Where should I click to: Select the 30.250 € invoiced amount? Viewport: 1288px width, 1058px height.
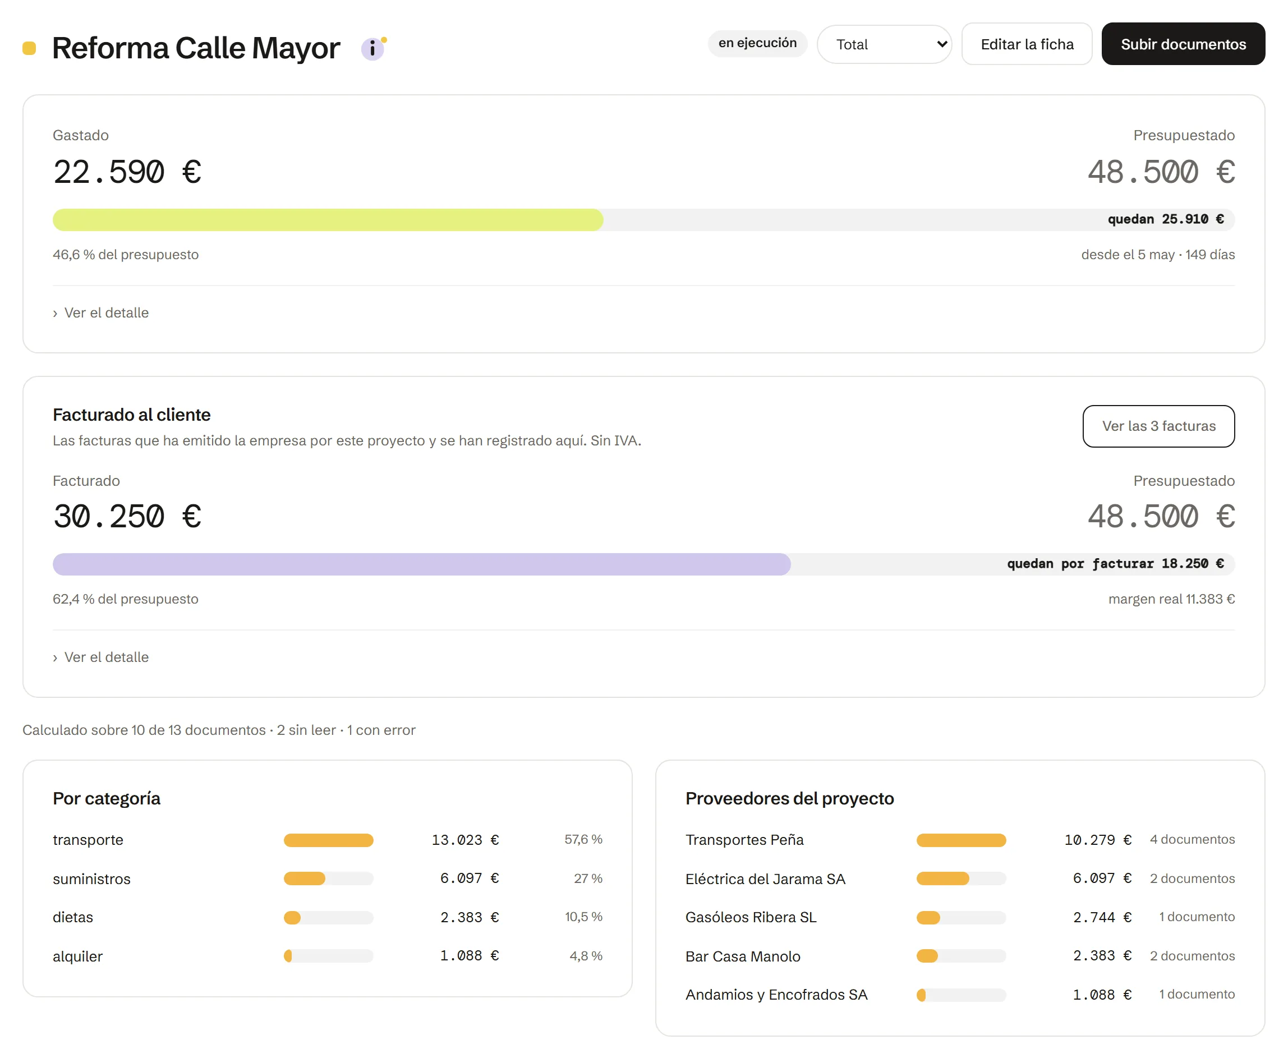127,517
